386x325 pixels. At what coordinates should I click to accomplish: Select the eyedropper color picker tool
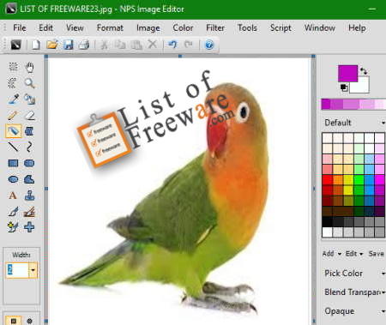[x=13, y=99]
